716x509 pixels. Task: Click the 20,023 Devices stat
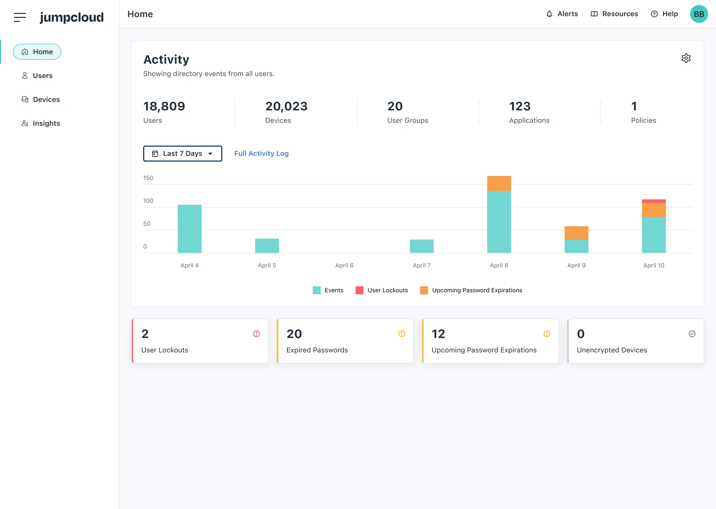pos(286,112)
